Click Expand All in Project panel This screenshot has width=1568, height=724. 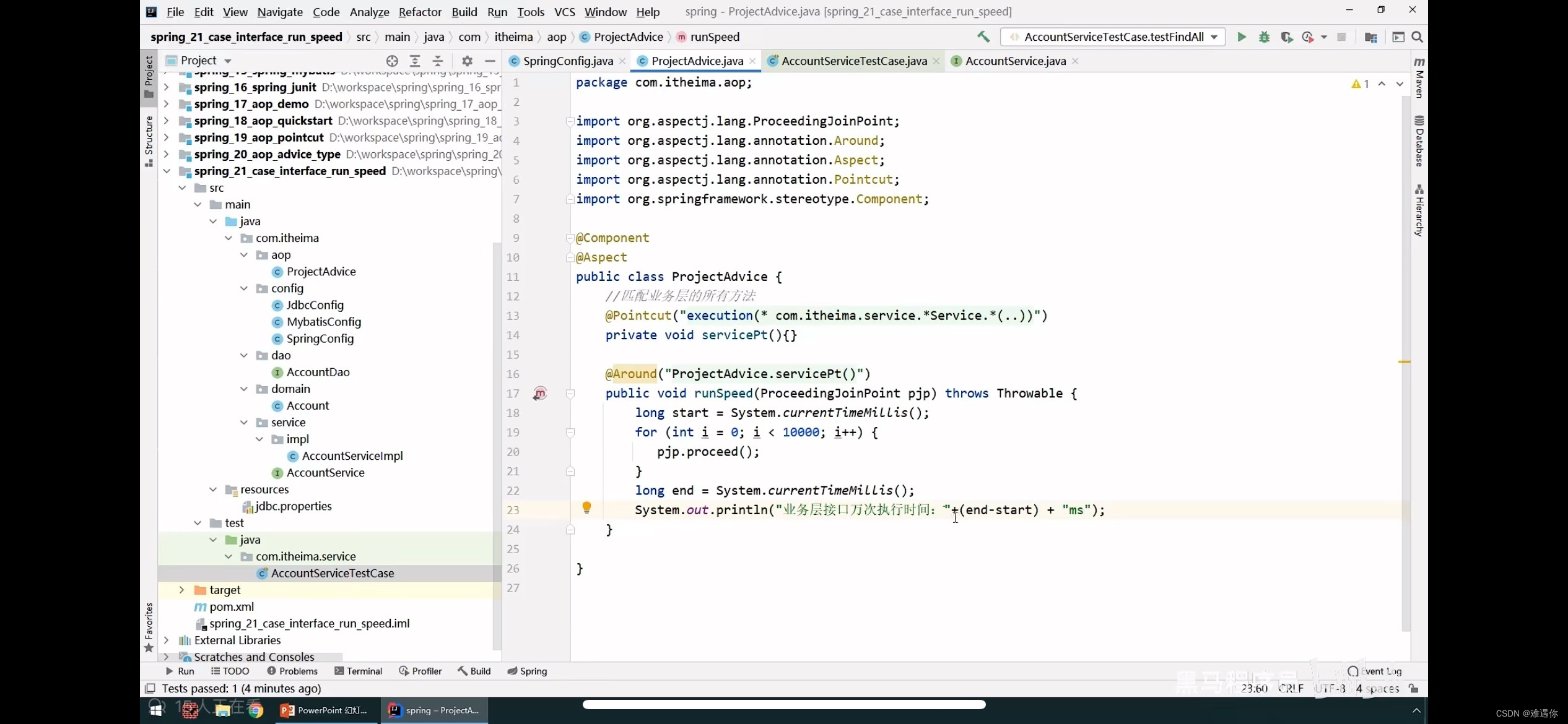415,61
